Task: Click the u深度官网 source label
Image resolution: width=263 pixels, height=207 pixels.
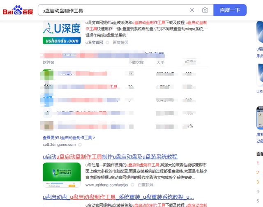Action: (x=94, y=43)
